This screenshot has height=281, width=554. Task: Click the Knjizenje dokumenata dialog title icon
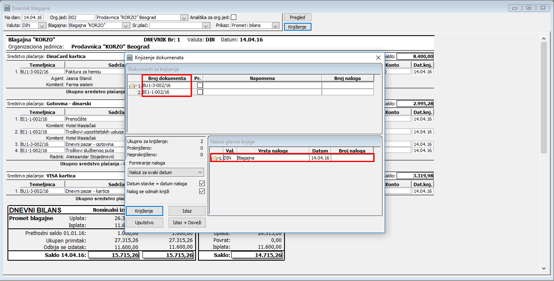[130, 58]
